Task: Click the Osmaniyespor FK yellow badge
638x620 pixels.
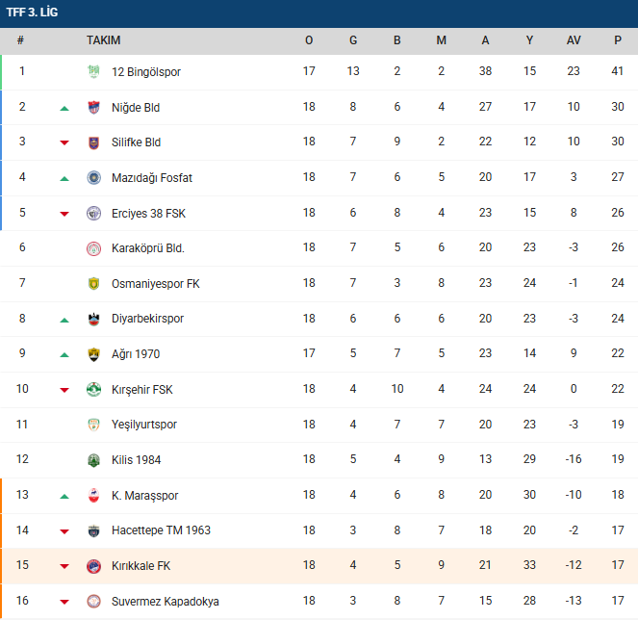Action: click(93, 284)
